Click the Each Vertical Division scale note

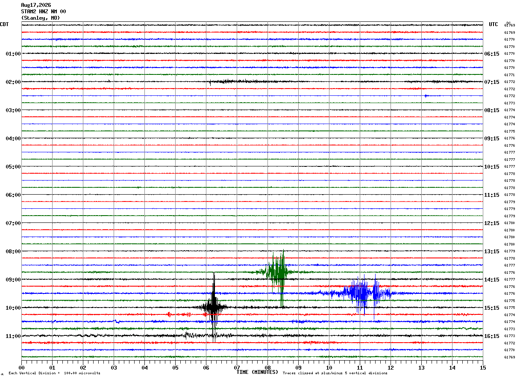55,373
